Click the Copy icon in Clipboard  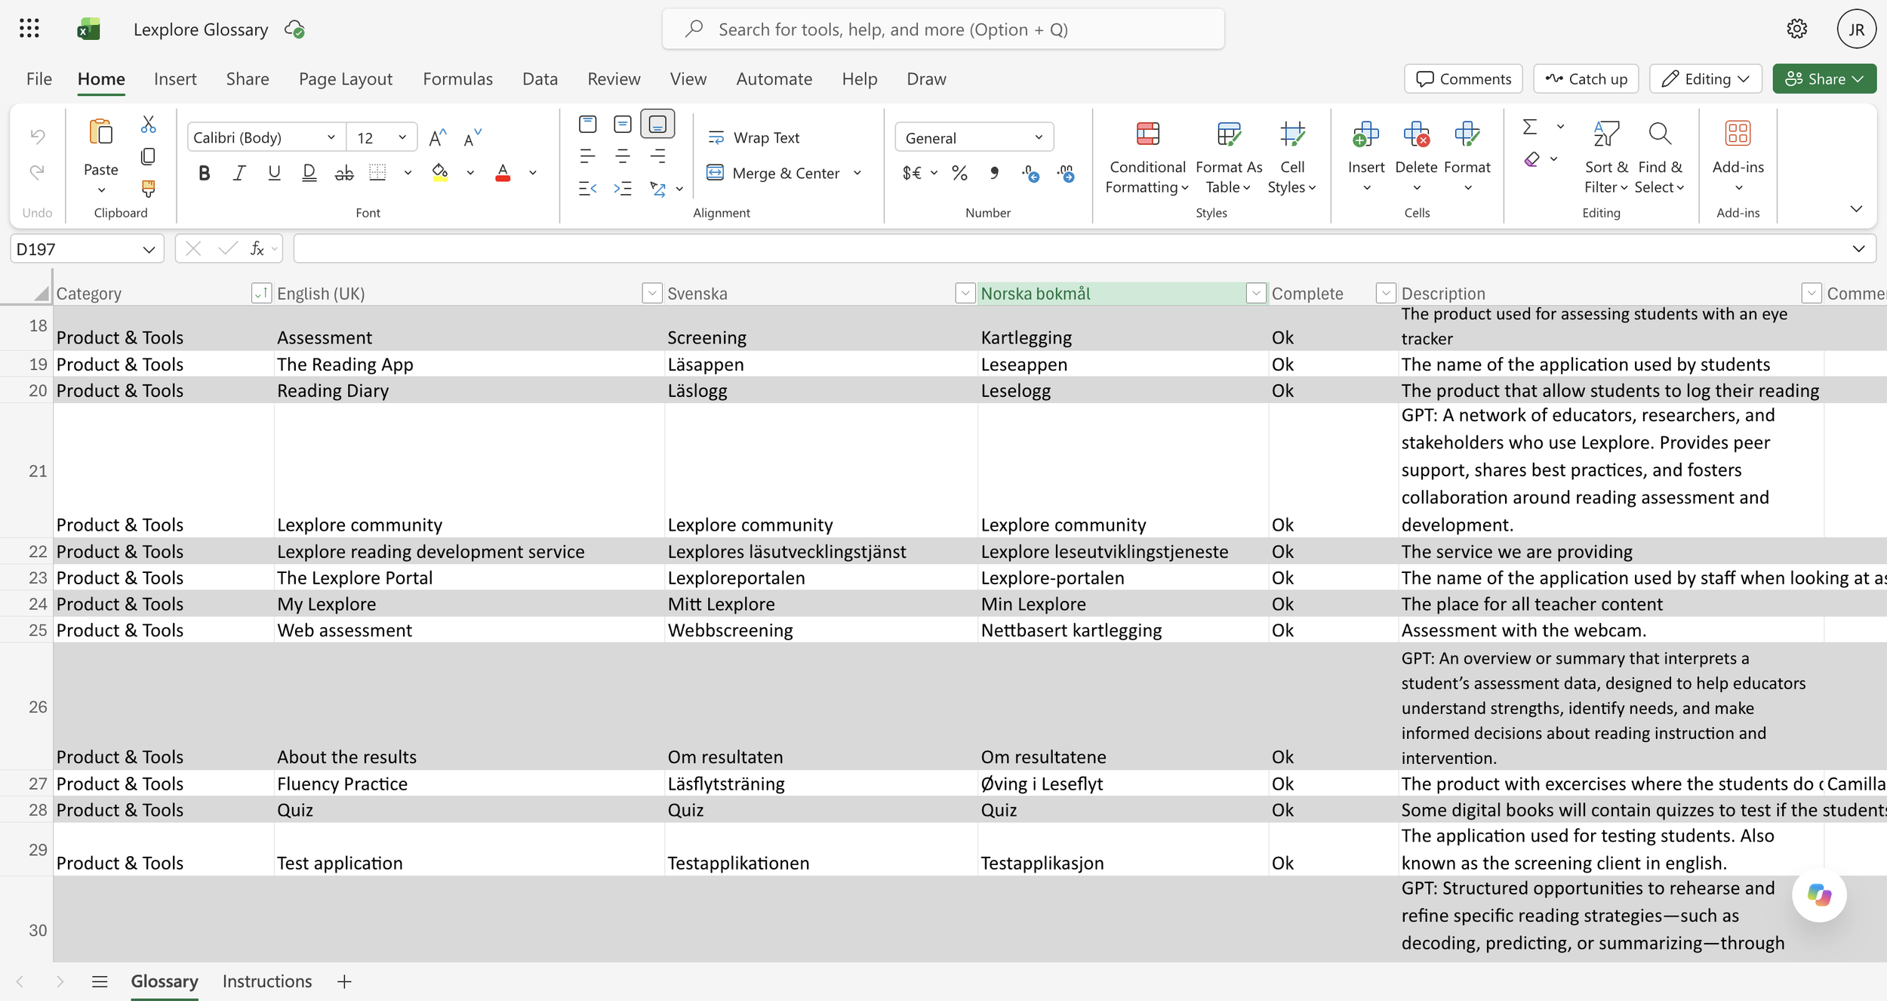(x=148, y=156)
